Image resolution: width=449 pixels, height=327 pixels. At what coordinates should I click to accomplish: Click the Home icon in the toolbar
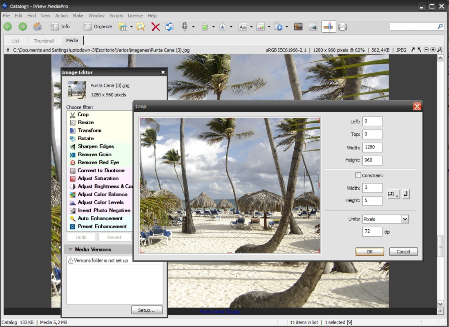click(x=38, y=27)
